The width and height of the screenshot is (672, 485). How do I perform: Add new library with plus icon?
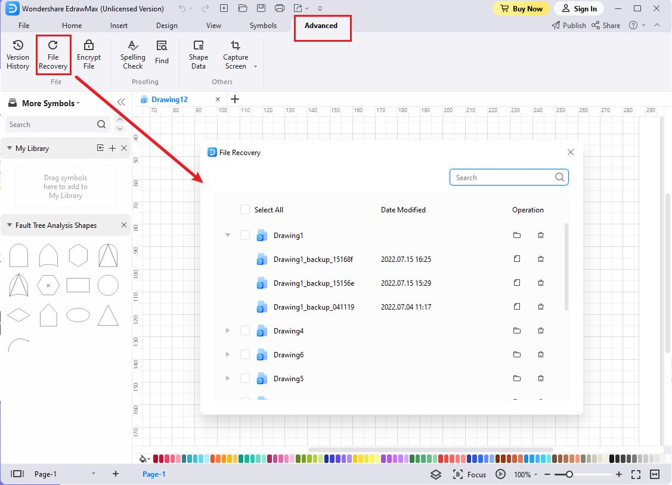pos(112,148)
